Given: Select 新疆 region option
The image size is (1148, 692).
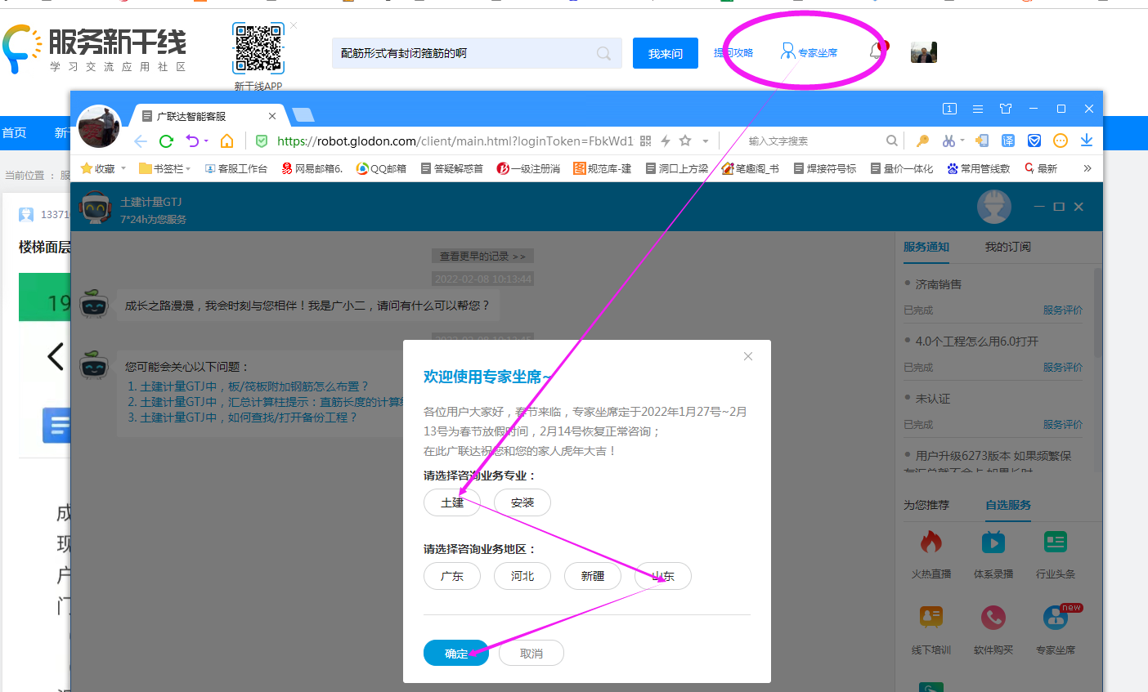Looking at the screenshot, I should (x=593, y=576).
